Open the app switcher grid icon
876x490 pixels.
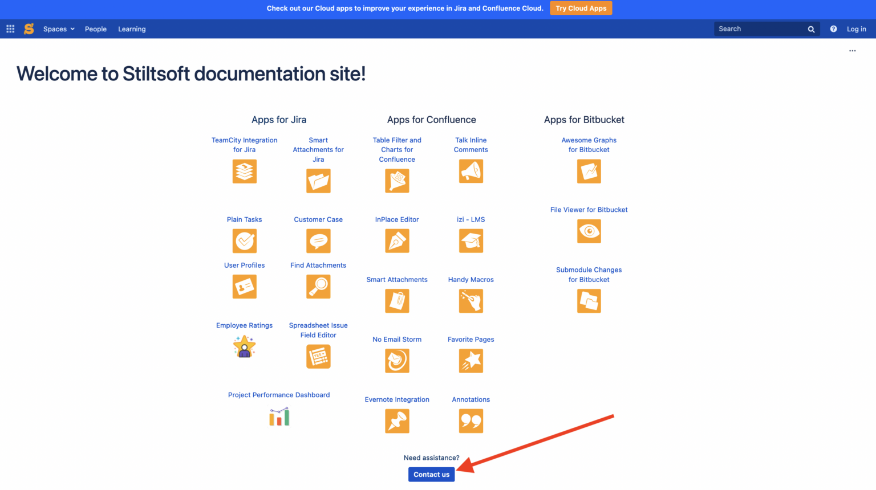[10, 28]
